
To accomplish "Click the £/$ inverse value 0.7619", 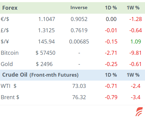I will point(79,30).
